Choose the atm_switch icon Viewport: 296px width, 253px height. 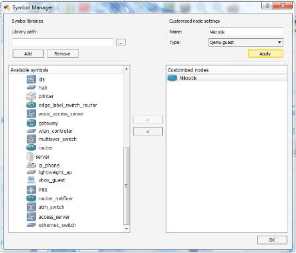tap(31, 207)
